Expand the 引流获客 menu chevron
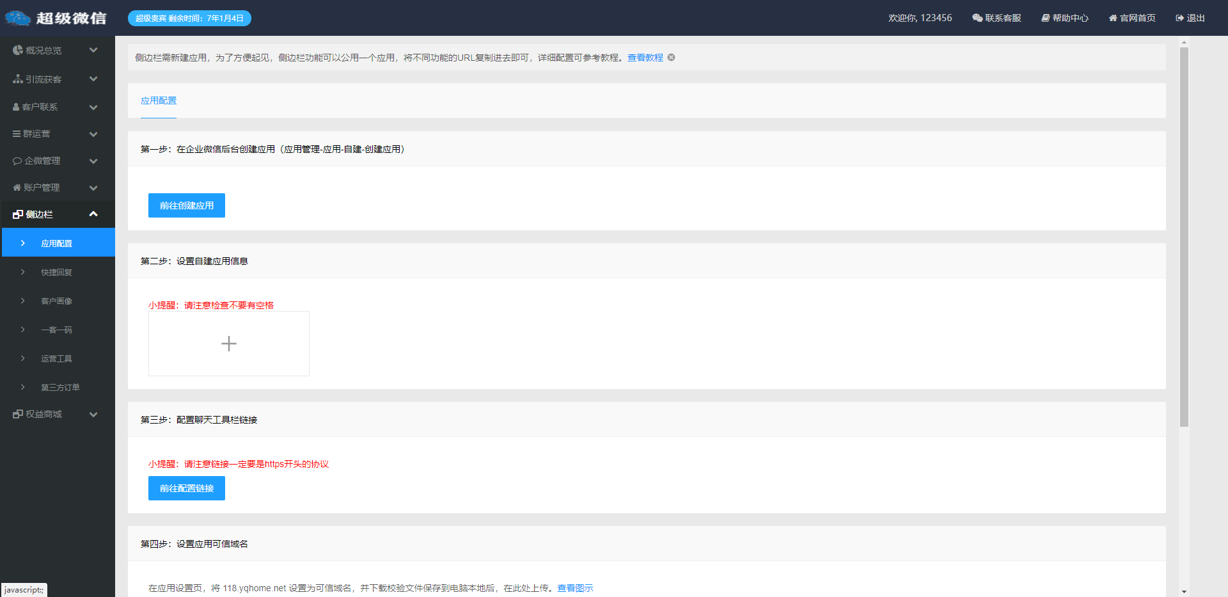Screen dimensions: 1228x597 (x=93, y=79)
